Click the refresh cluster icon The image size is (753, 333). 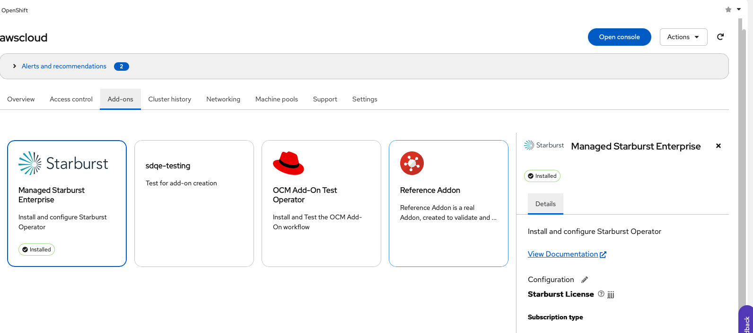point(720,37)
